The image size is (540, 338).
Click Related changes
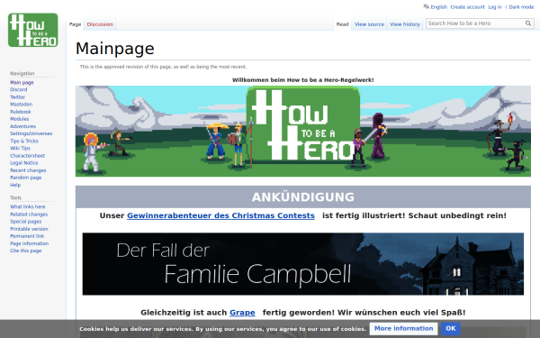(x=29, y=215)
